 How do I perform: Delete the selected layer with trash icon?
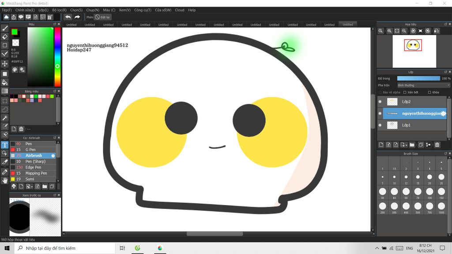[x=437, y=145]
